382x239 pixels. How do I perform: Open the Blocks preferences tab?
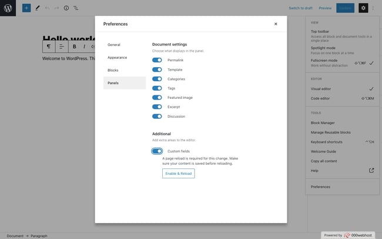point(125,70)
